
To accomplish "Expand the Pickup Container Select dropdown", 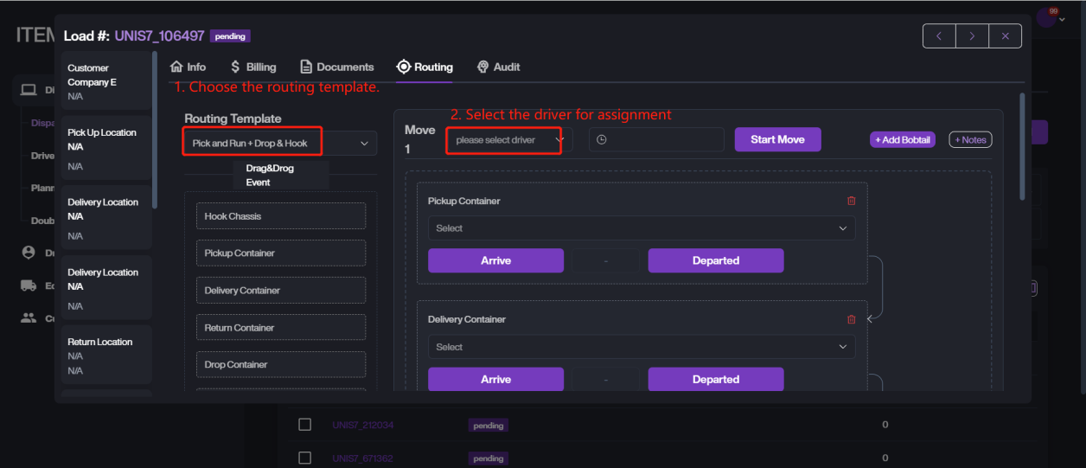I will click(x=641, y=228).
